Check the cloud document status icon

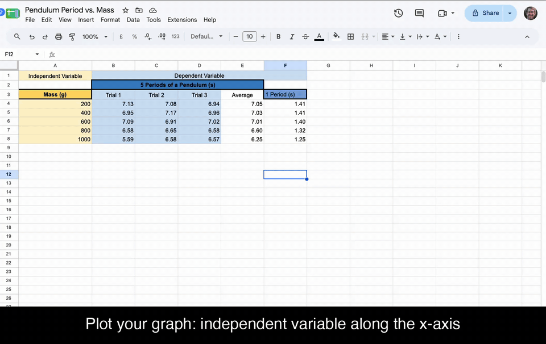click(x=152, y=10)
